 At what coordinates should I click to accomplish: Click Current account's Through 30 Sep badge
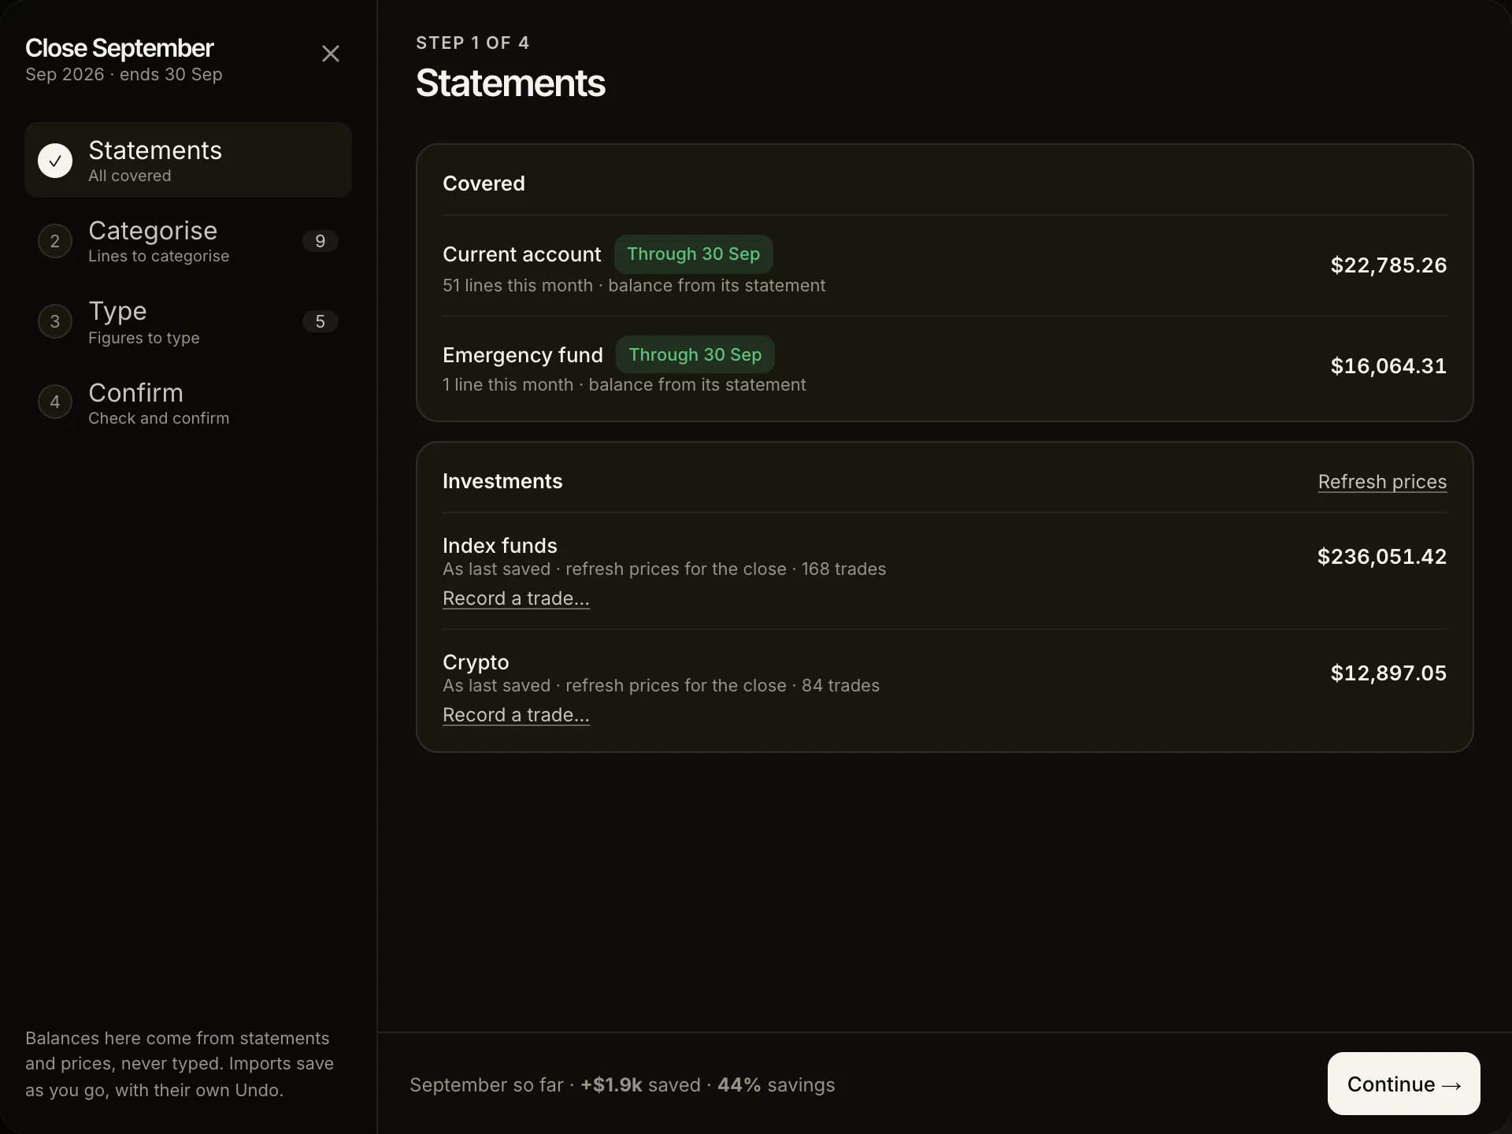click(x=694, y=254)
